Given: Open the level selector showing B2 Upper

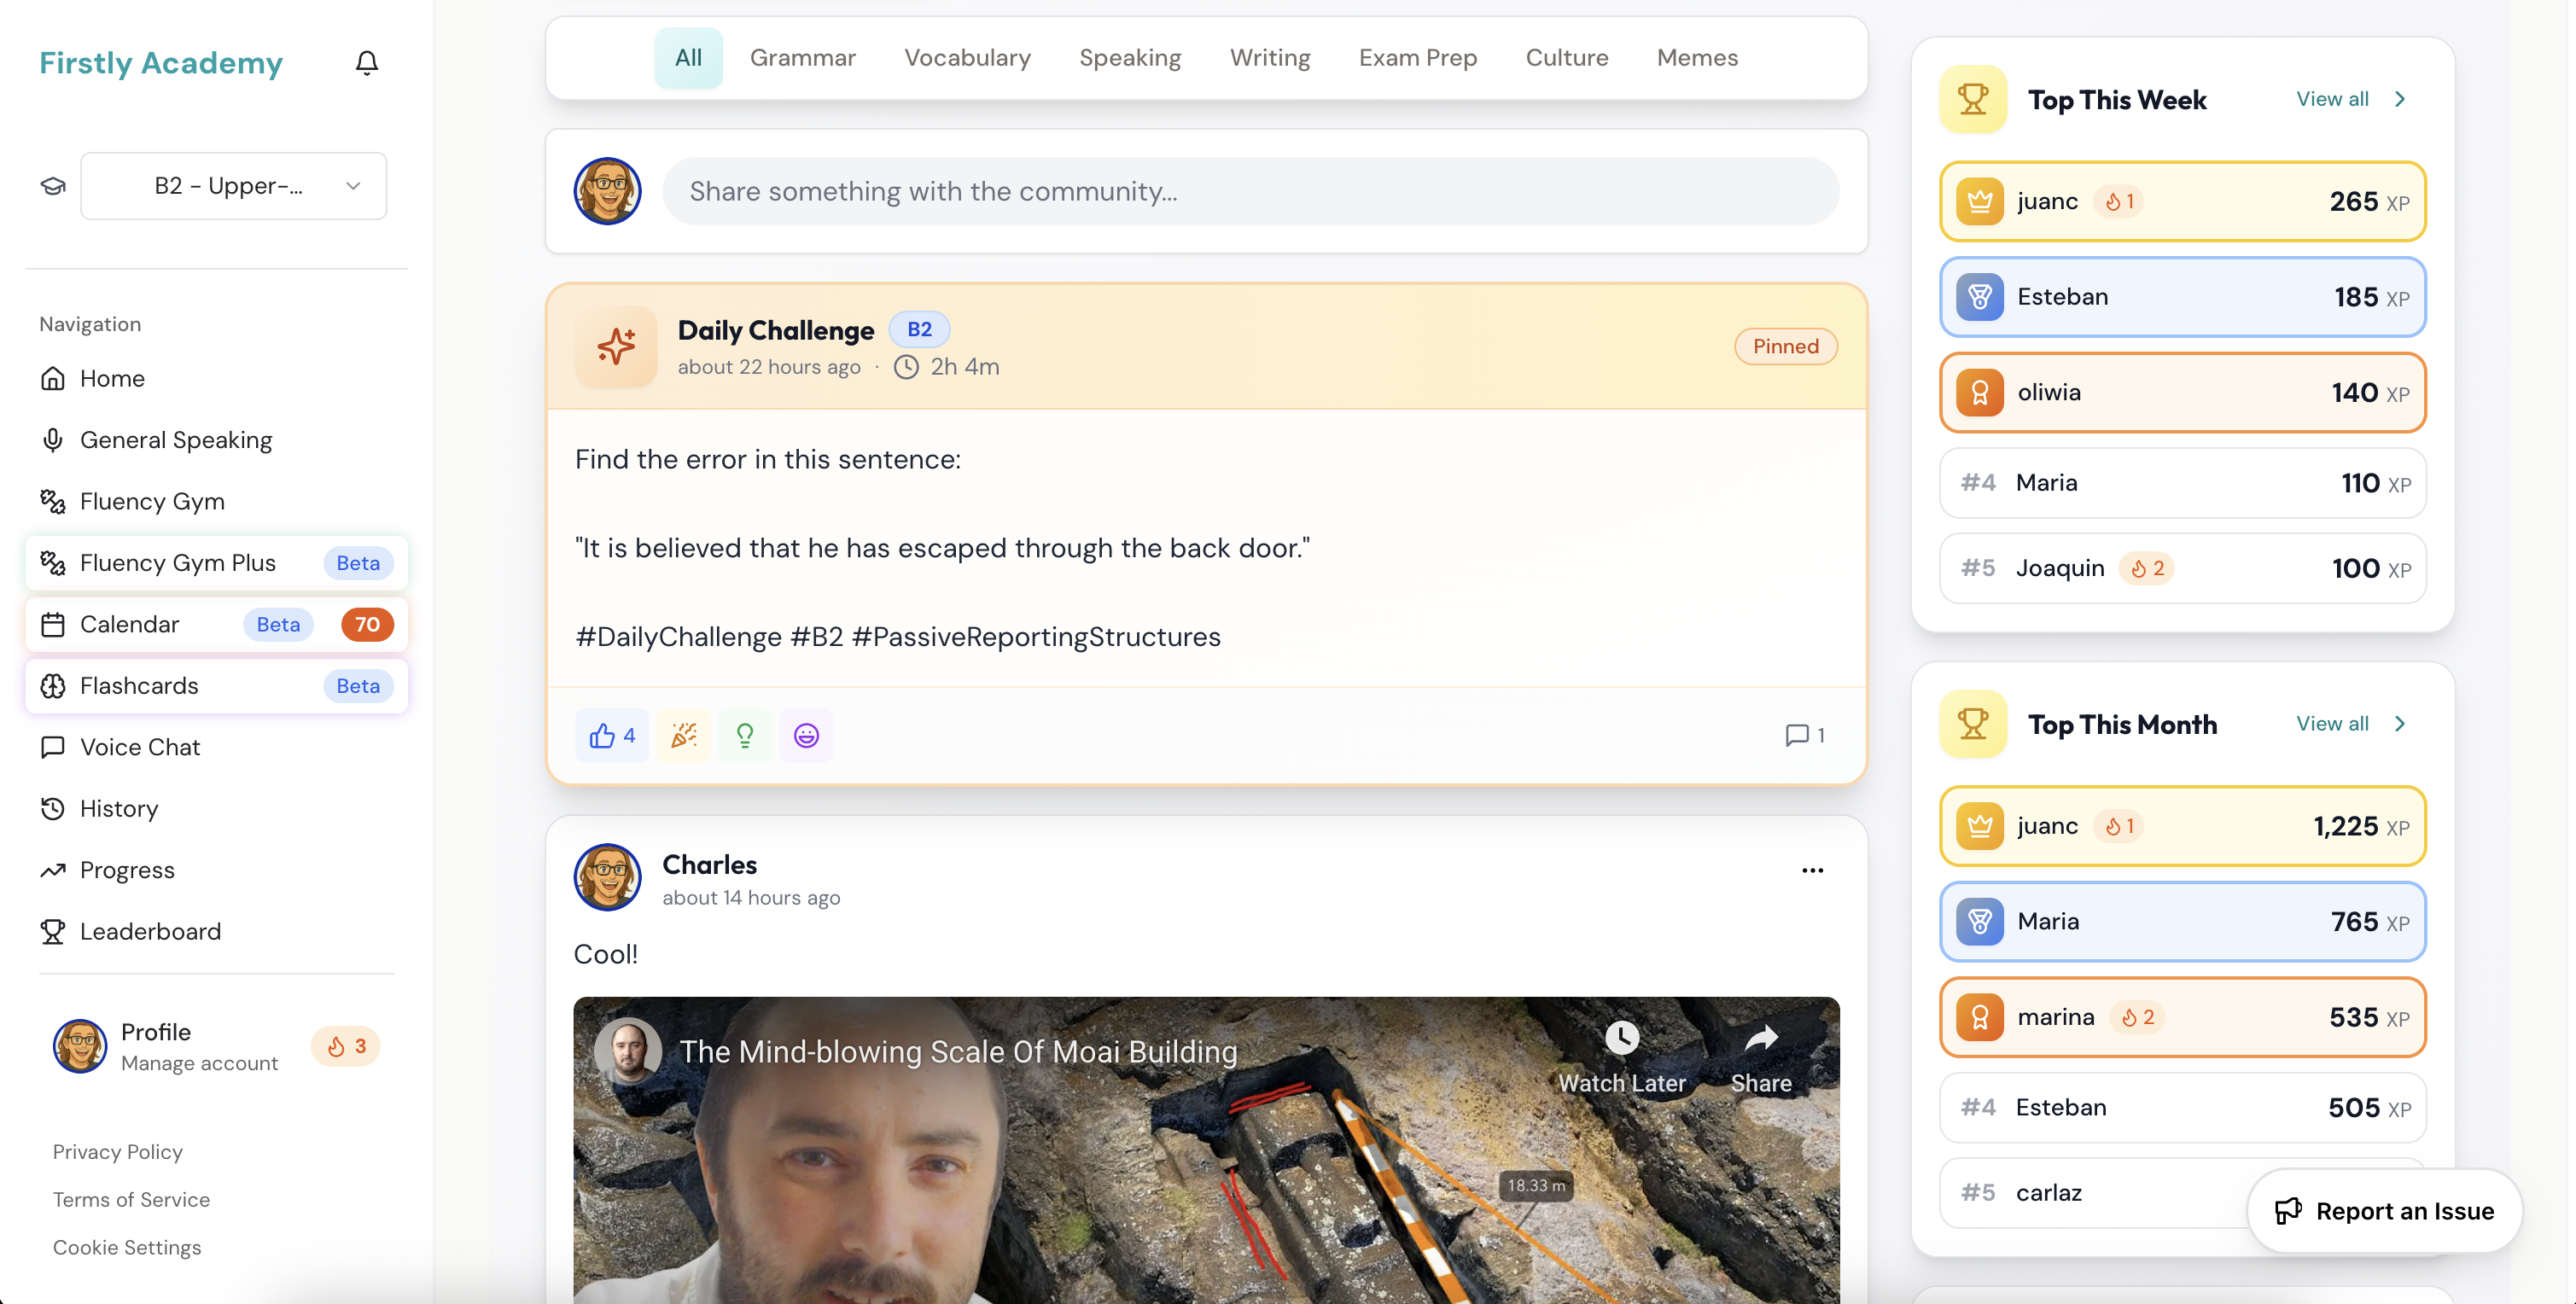Looking at the screenshot, I should [234, 186].
